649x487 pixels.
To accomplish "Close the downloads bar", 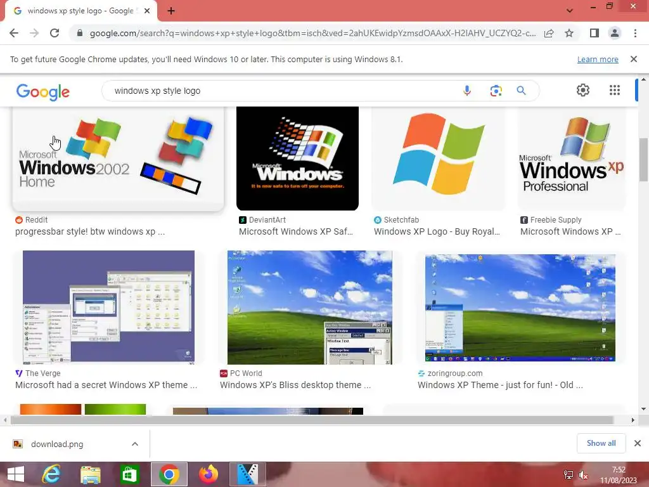I will pyautogui.click(x=638, y=443).
